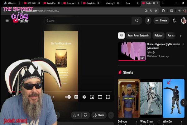The height and width of the screenshot is (125, 187).
Task: Click the address bar URL
Action: (42, 11)
